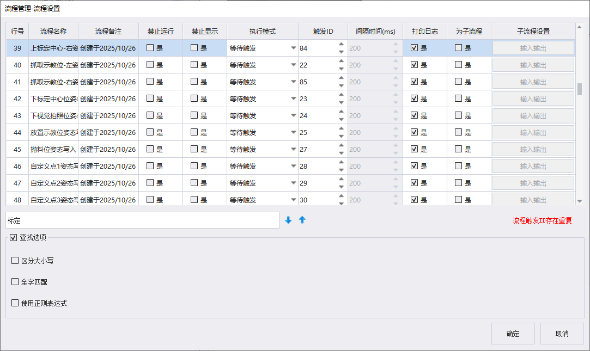
Task: Toggle 使用正则表达式 checkbox
Action: (15, 303)
